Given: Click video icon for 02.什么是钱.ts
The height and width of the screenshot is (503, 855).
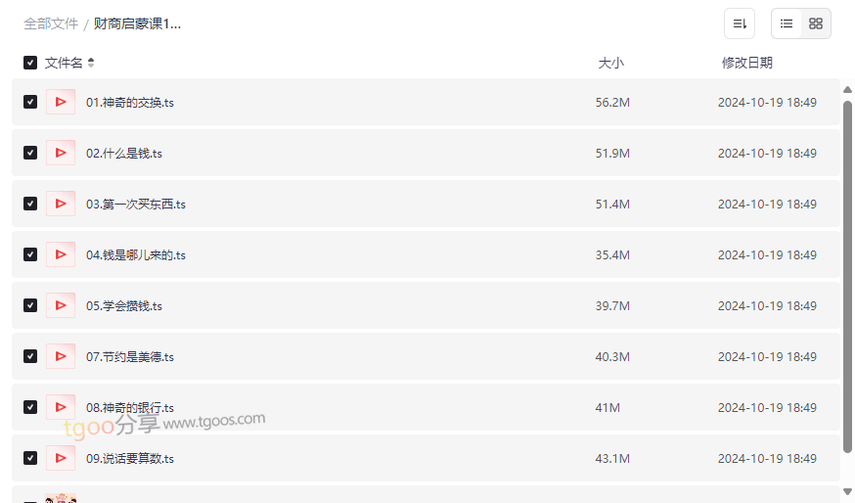Looking at the screenshot, I should 61,153.
